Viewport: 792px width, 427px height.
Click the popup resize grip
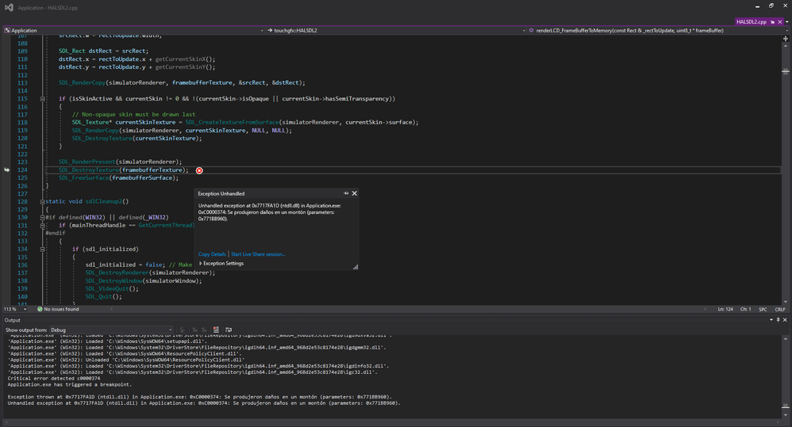tap(356, 267)
